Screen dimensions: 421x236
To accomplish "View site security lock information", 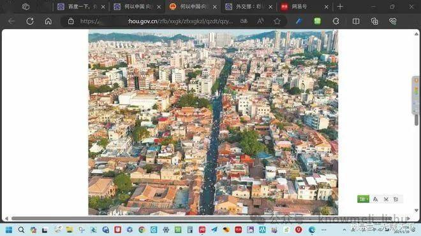I will tap(71, 21).
